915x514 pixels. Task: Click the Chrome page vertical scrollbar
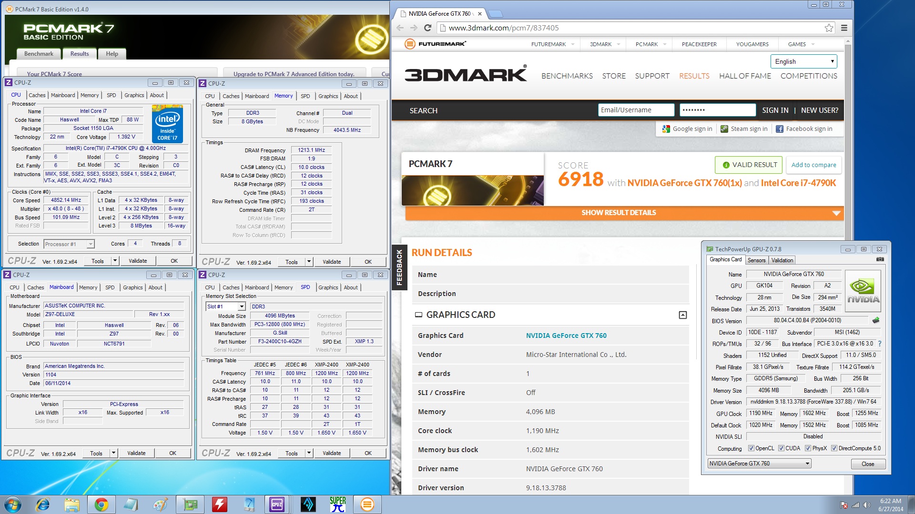(848, 267)
